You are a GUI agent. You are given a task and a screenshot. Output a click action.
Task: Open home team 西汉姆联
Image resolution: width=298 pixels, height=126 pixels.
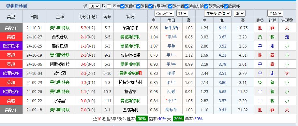pyautogui.click(x=60, y=37)
